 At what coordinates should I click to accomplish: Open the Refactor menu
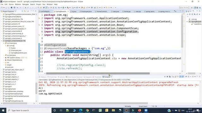click(x=18, y=4)
